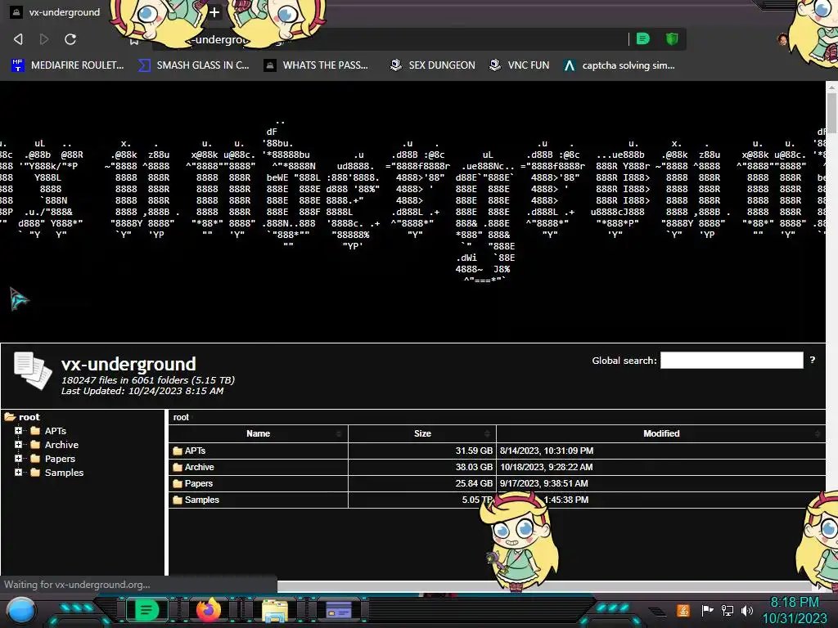The width and height of the screenshot is (838, 628).
Task: Select Papers in the folder tree
Action: tap(60, 459)
